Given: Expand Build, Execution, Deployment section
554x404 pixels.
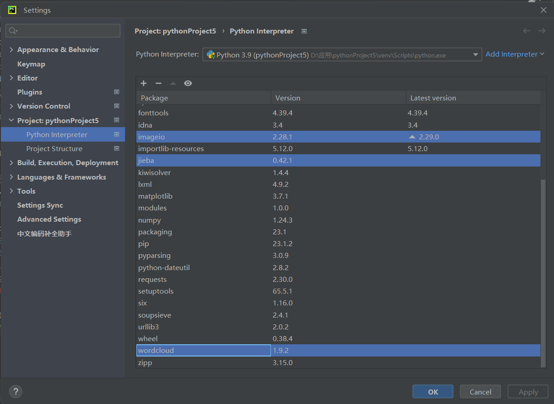Looking at the screenshot, I should tap(11, 162).
